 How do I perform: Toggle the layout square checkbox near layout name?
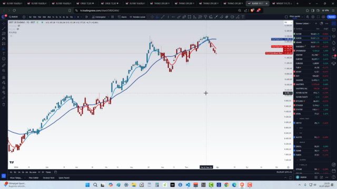(x=286, y=17)
